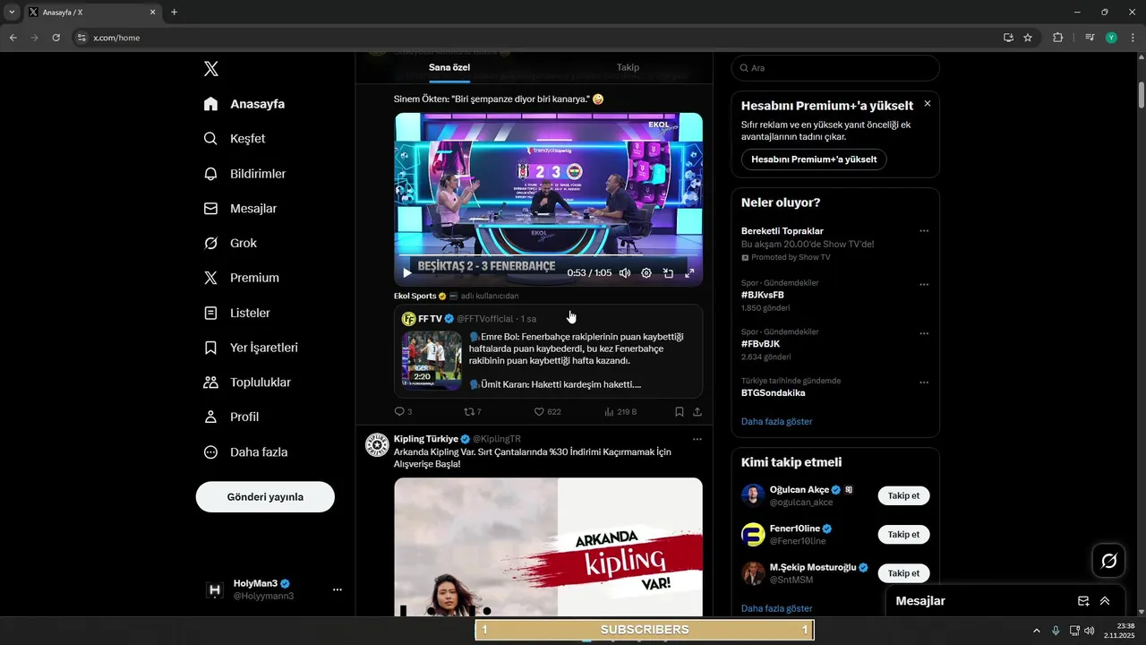Screen dimensions: 1146x645
Task: Click Gönderi yayınla button
Action: pyautogui.click(x=265, y=497)
